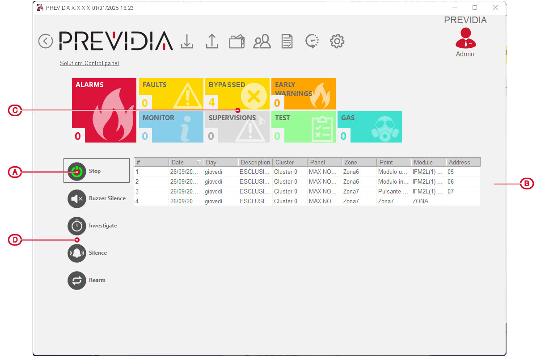Click the clock timer icon in toolbar
This screenshot has height=357, width=545.
[x=312, y=41]
